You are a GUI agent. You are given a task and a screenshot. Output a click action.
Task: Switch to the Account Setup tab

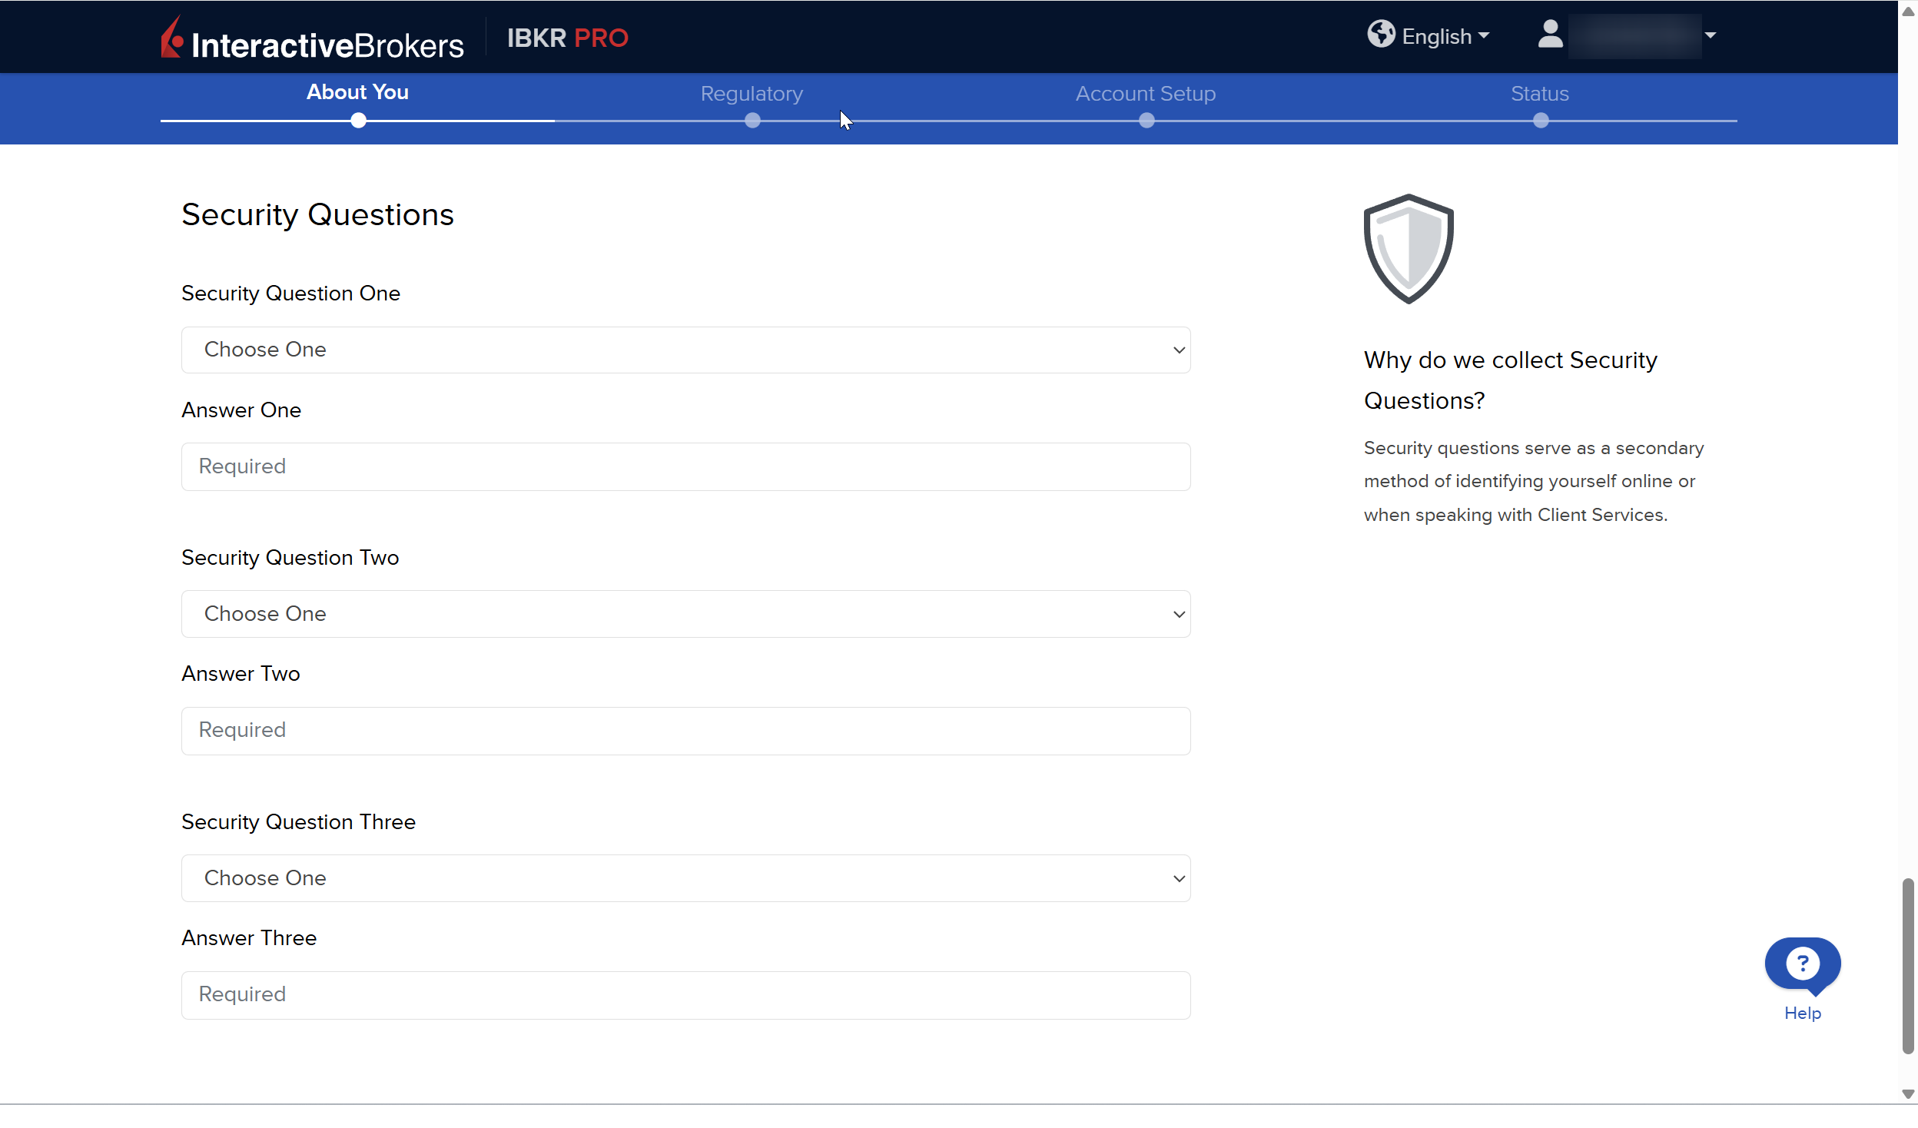[x=1145, y=94]
